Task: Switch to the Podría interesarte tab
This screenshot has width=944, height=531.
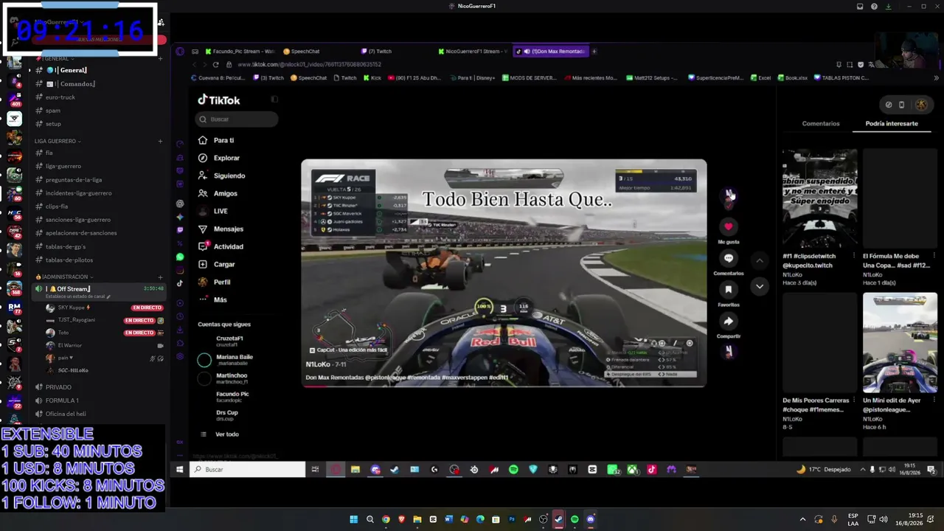Action: tap(892, 124)
